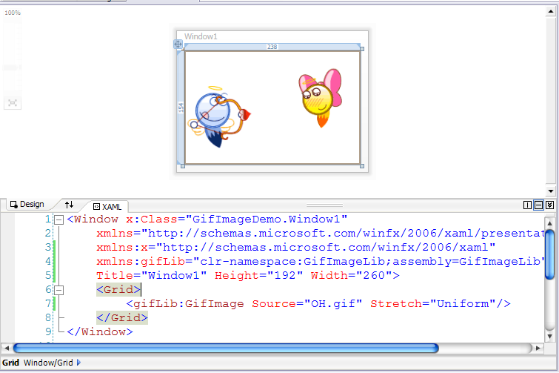This screenshot has width=559, height=373.
Task: Click the xmlns:gifLib namespace line
Action: coord(321,262)
